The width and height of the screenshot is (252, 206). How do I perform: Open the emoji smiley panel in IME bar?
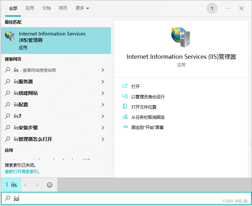(50, 185)
